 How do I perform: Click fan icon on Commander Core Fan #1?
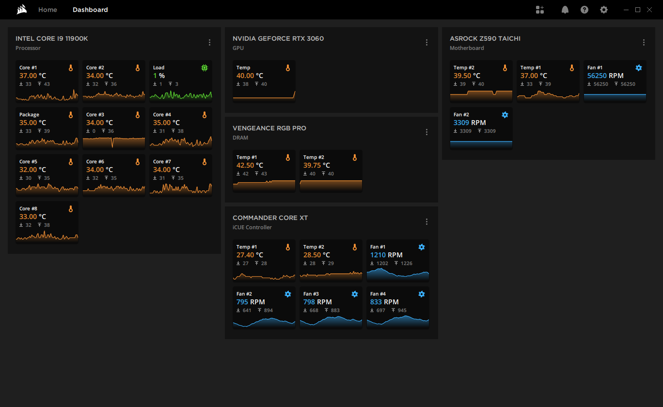[x=422, y=247]
